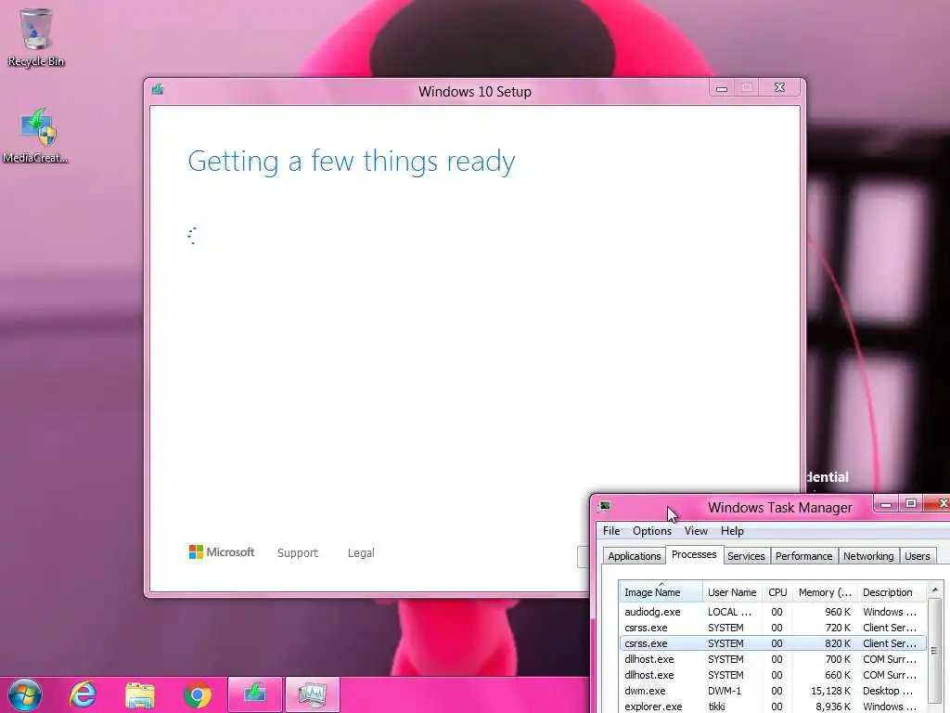Click the process list scroll-up arrow
The width and height of the screenshot is (950, 713).
pos(935,590)
